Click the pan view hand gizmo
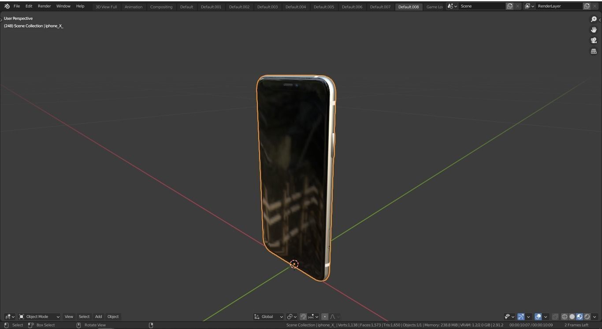 594,30
